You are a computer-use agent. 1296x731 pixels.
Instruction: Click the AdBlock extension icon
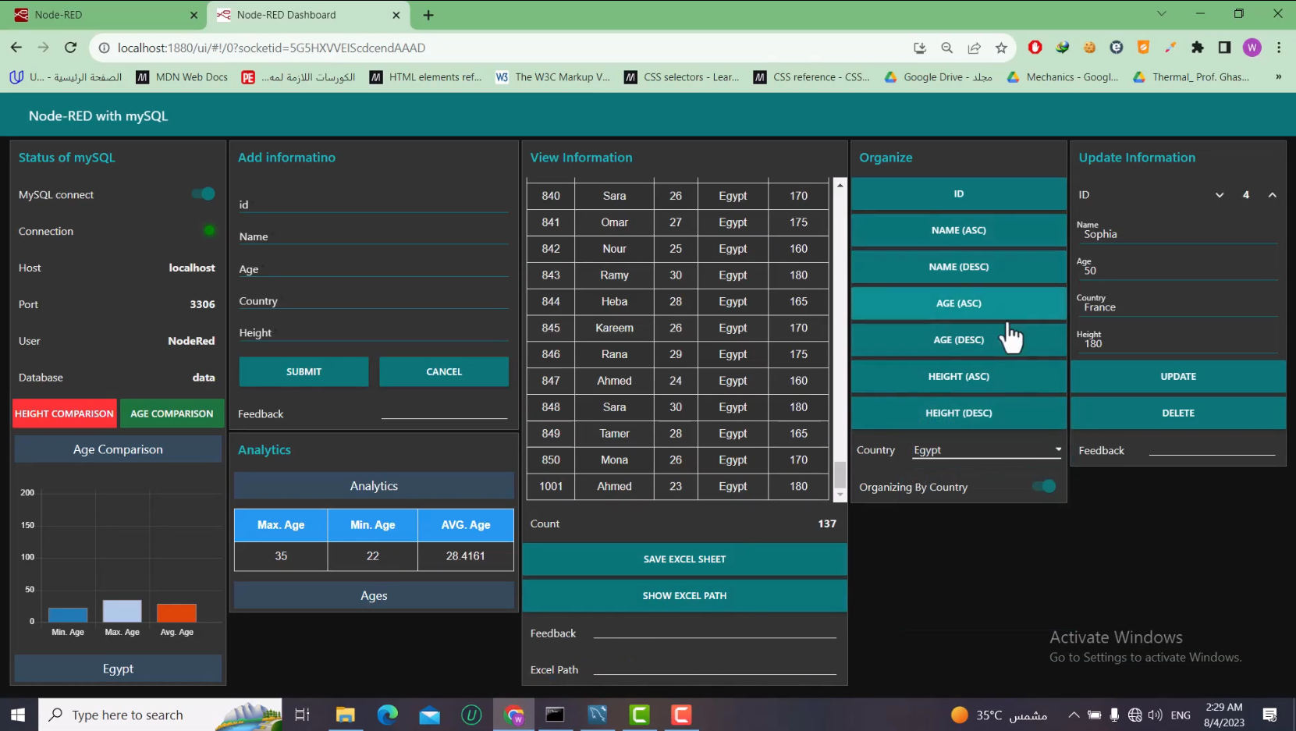point(1035,48)
